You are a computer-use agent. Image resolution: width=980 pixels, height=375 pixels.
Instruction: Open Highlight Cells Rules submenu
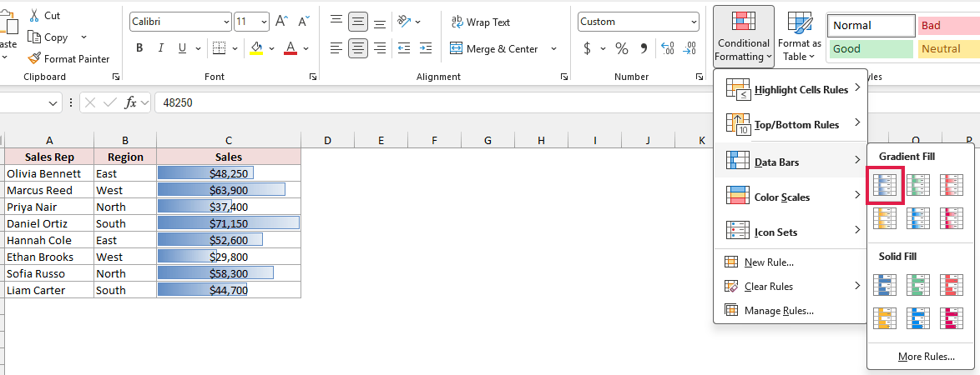(x=790, y=89)
